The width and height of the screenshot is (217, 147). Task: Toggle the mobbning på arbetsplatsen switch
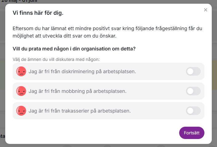point(193,91)
